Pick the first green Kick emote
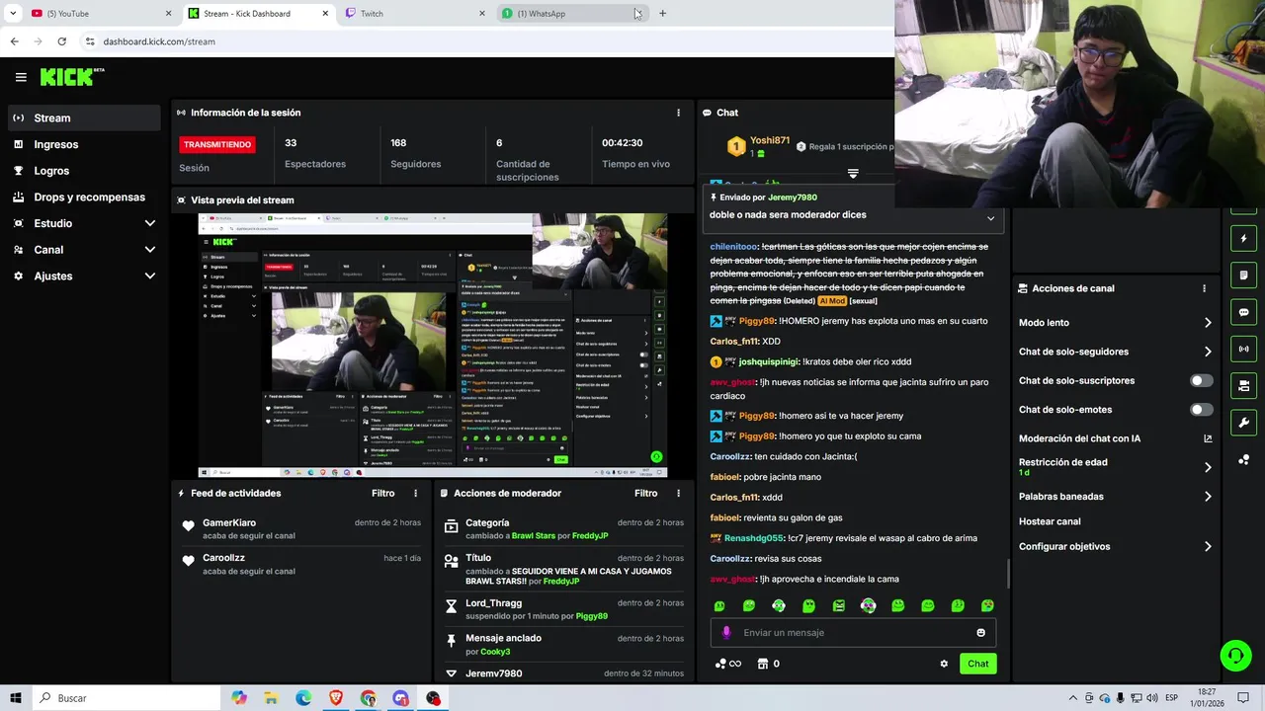The width and height of the screenshot is (1265, 711). coord(719,605)
